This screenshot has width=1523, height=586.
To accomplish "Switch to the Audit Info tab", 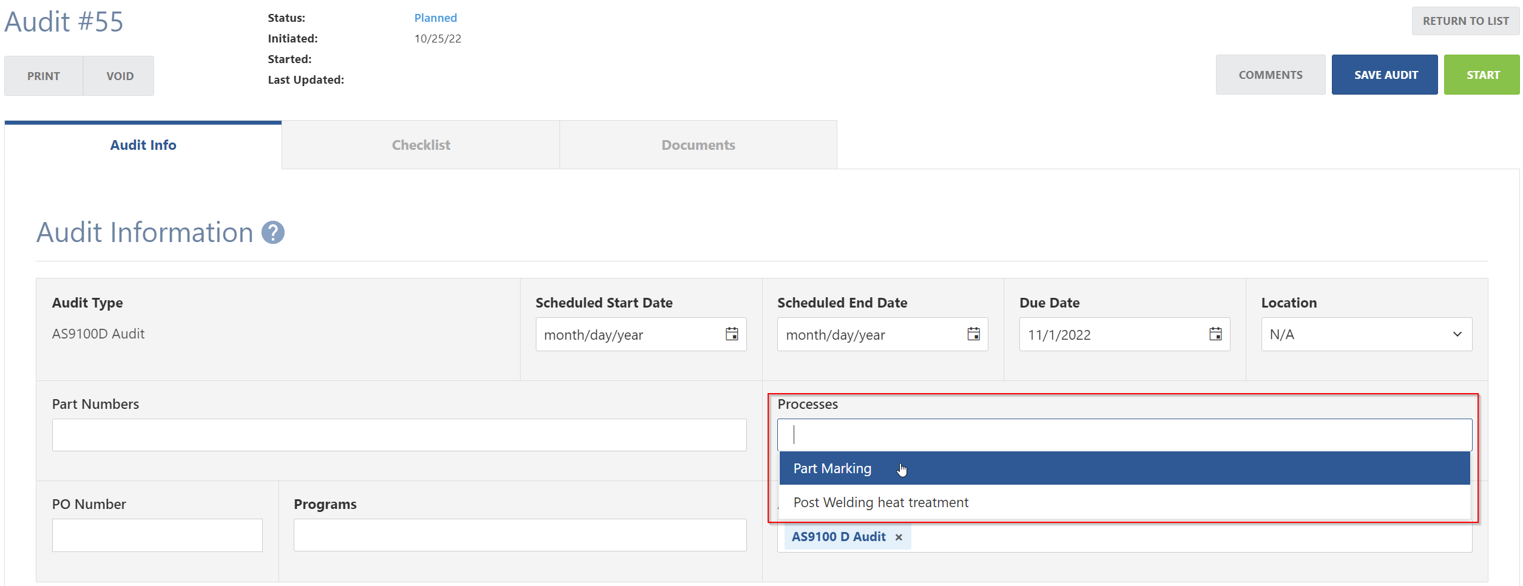I will 143,145.
